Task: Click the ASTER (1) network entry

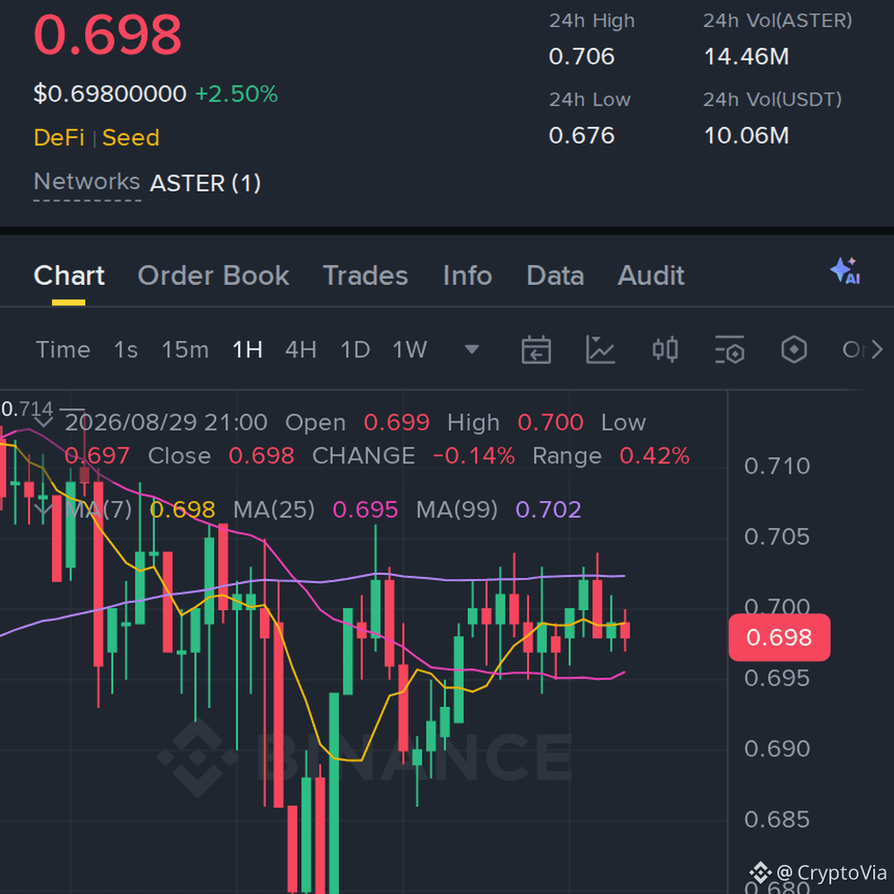Action: [x=205, y=183]
